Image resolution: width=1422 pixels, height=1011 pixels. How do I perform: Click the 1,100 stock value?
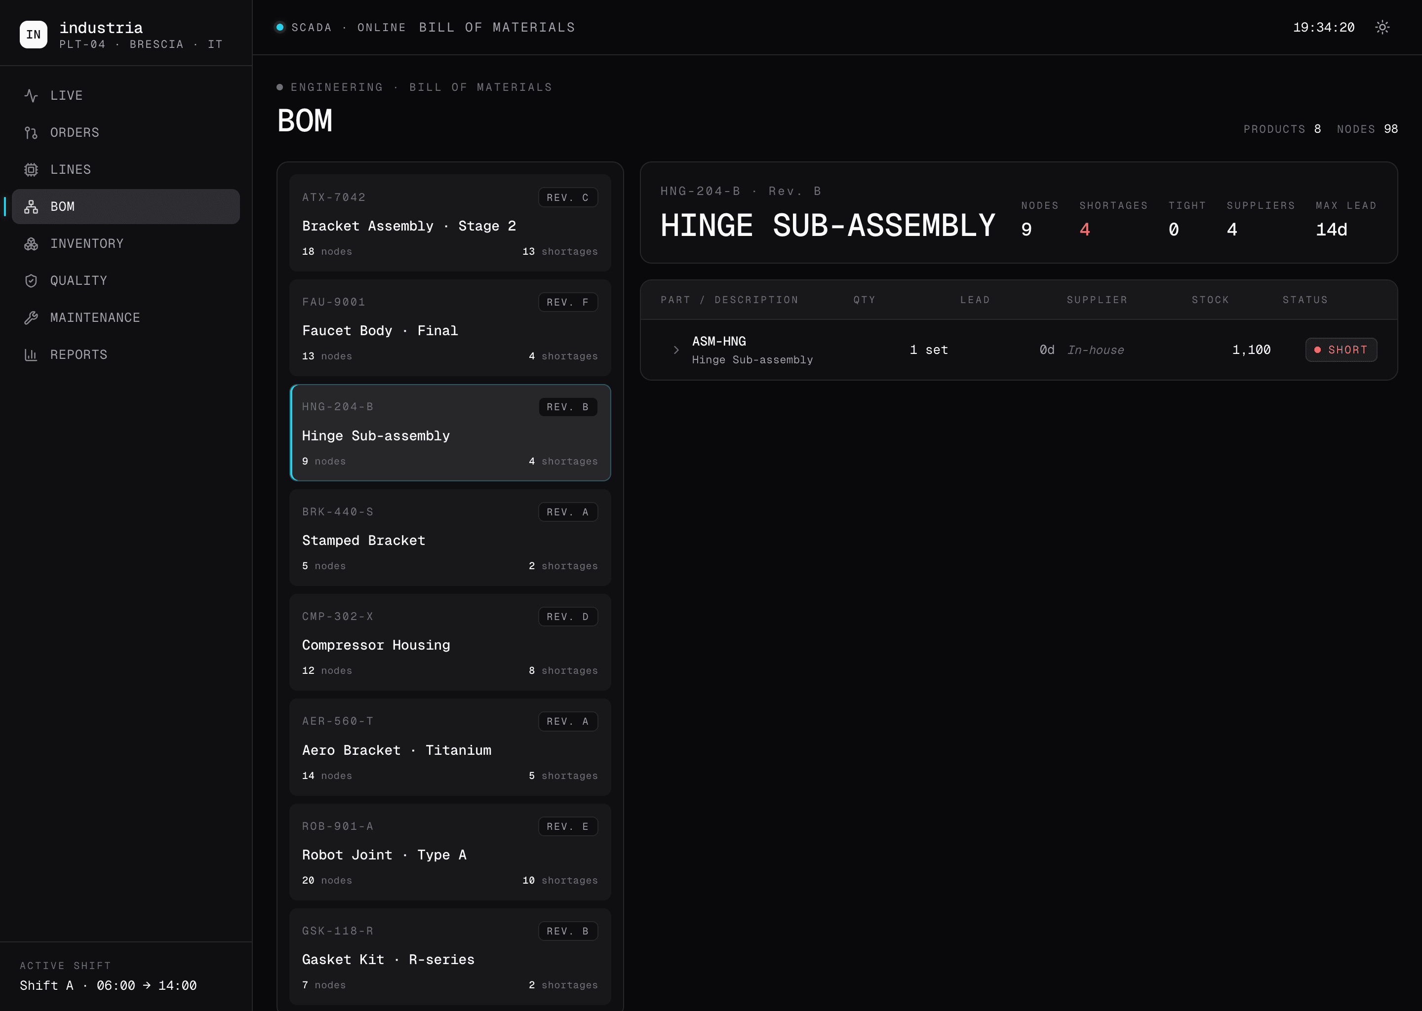click(1252, 350)
